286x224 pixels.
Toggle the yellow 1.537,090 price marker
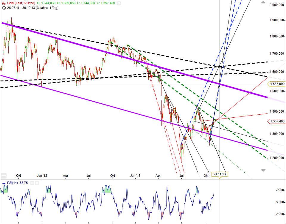(x=277, y=84)
